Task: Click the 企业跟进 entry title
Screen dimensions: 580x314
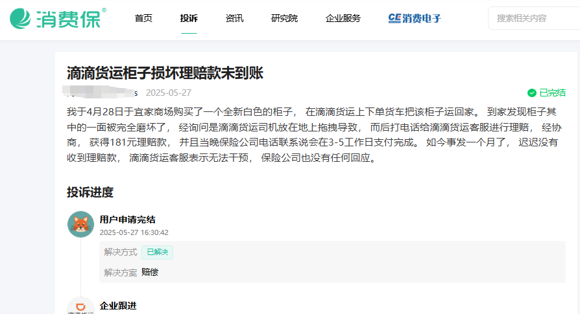Action: 118,306
